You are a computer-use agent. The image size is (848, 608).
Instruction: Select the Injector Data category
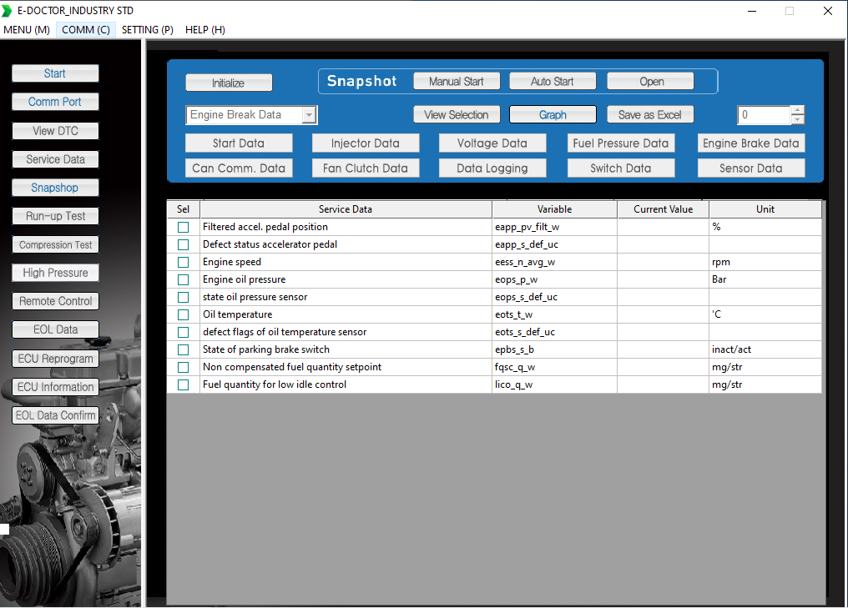(366, 143)
